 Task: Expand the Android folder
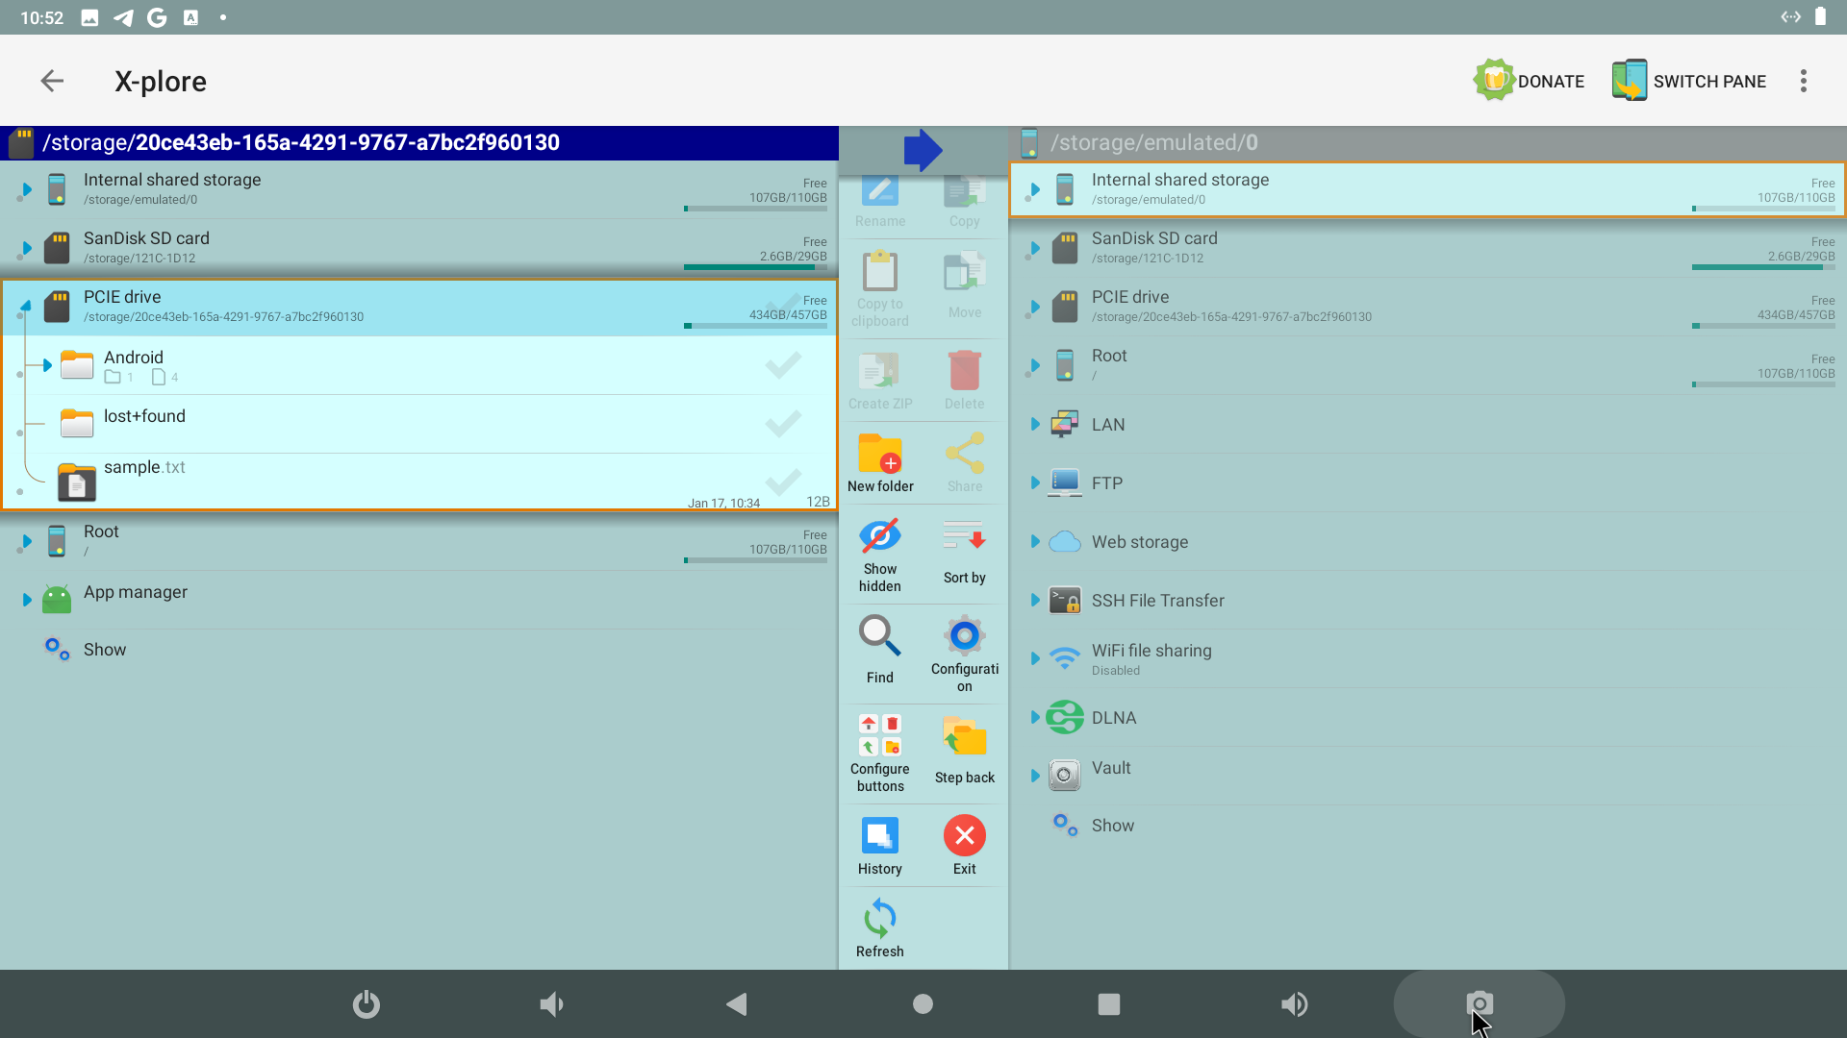[x=46, y=365]
